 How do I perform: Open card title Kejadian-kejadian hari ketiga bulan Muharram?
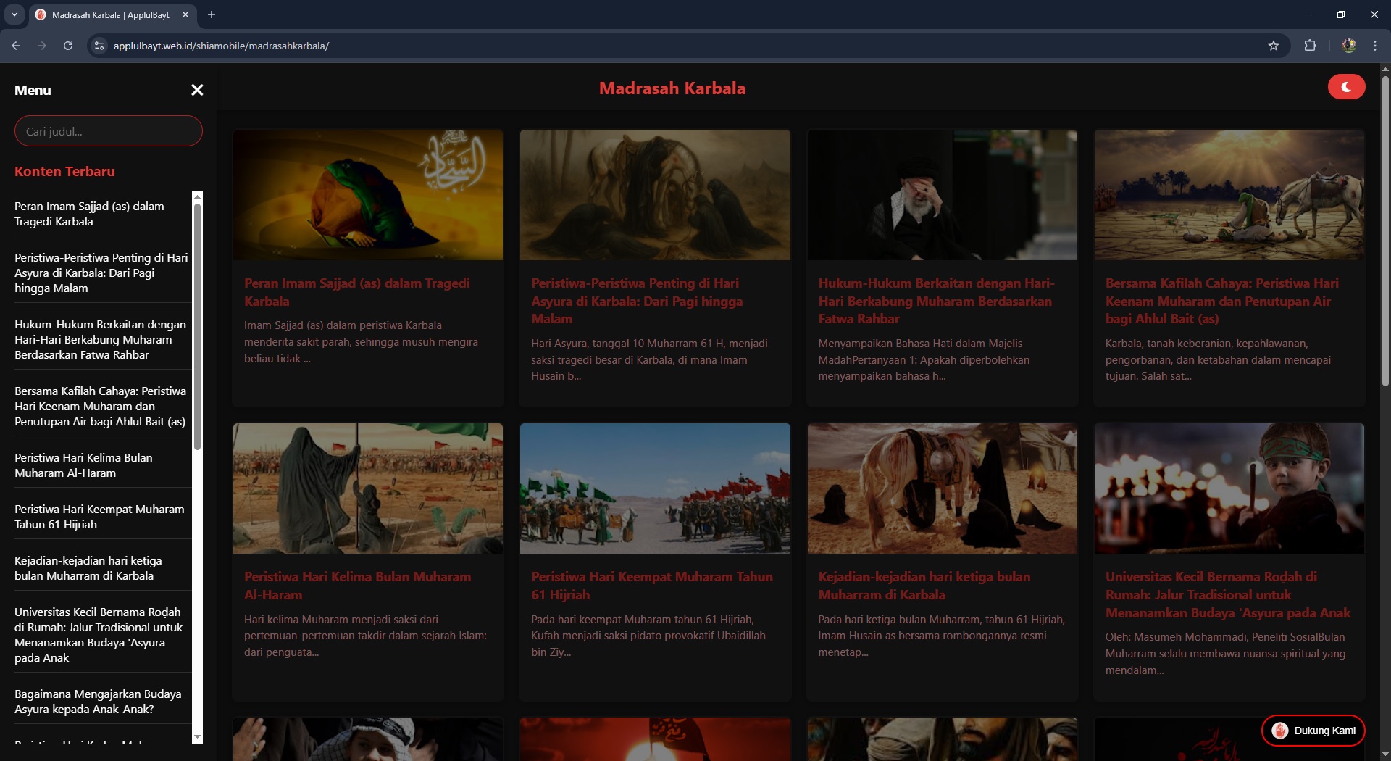pyautogui.click(x=924, y=586)
